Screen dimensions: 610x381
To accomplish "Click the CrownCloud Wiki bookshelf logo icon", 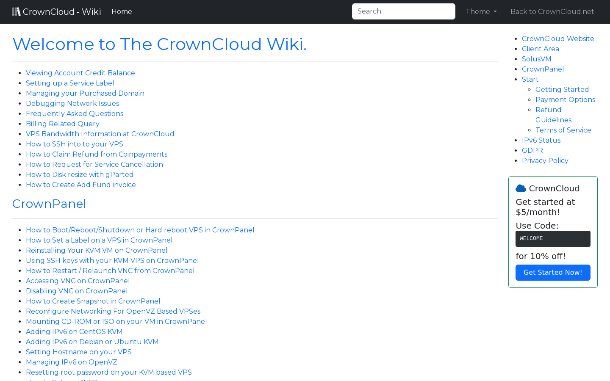I will (17, 11).
